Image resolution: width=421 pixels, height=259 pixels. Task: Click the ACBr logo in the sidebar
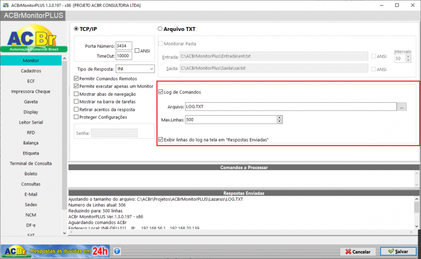coord(34,38)
